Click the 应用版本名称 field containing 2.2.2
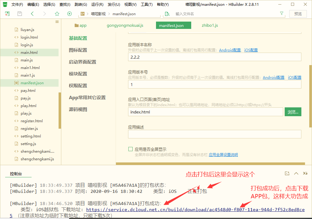 [215, 57]
